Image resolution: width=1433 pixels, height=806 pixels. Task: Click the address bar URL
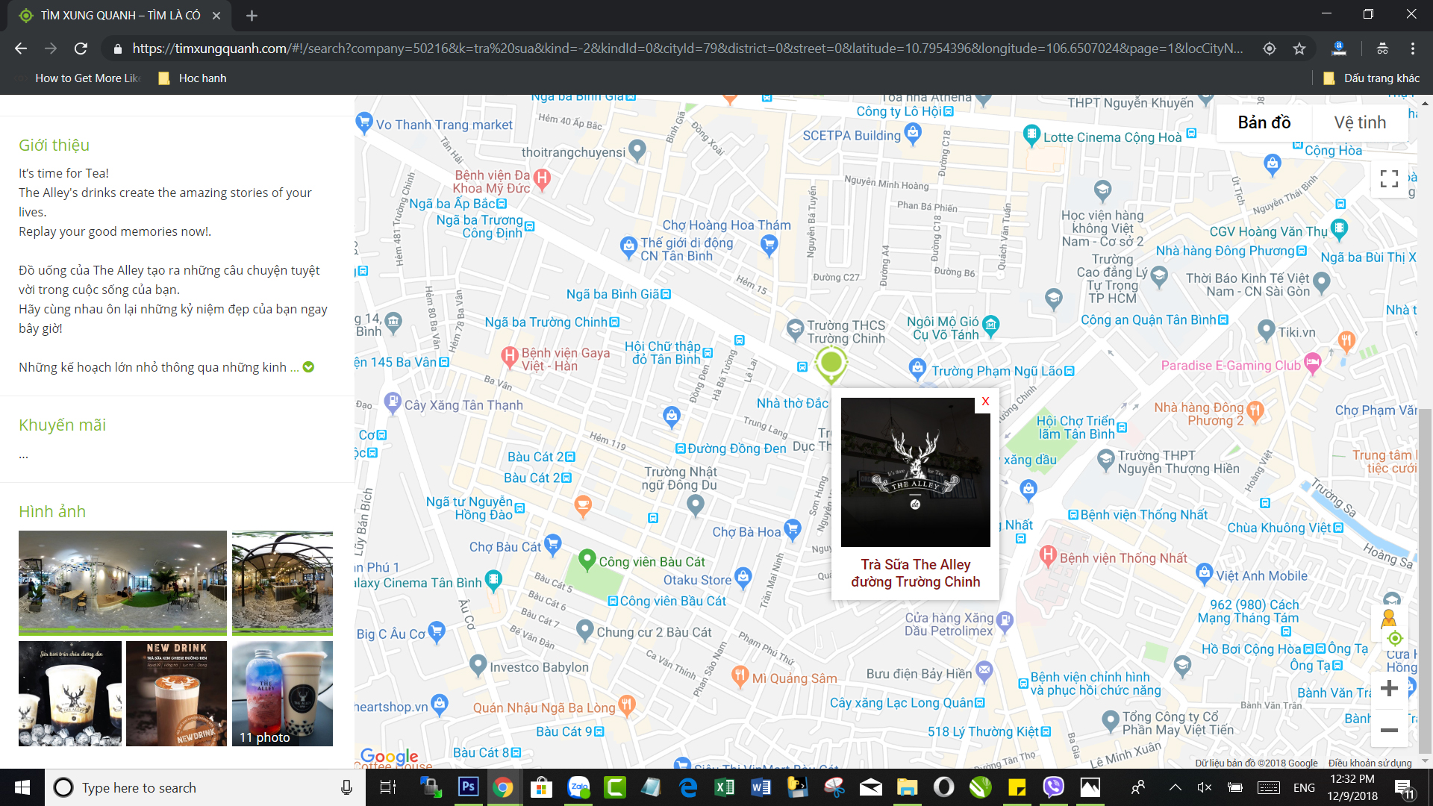coord(687,49)
